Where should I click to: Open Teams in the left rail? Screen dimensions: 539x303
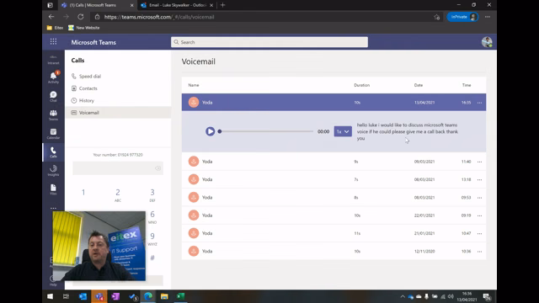coord(53,115)
